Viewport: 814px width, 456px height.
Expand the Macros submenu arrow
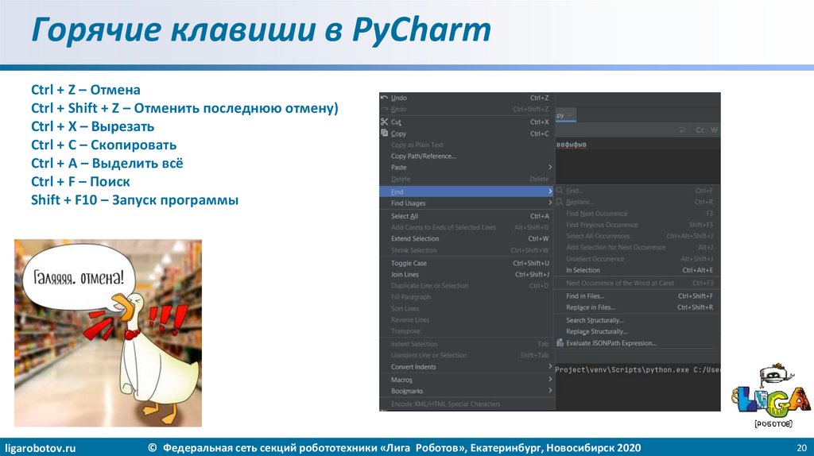coord(550,379)
